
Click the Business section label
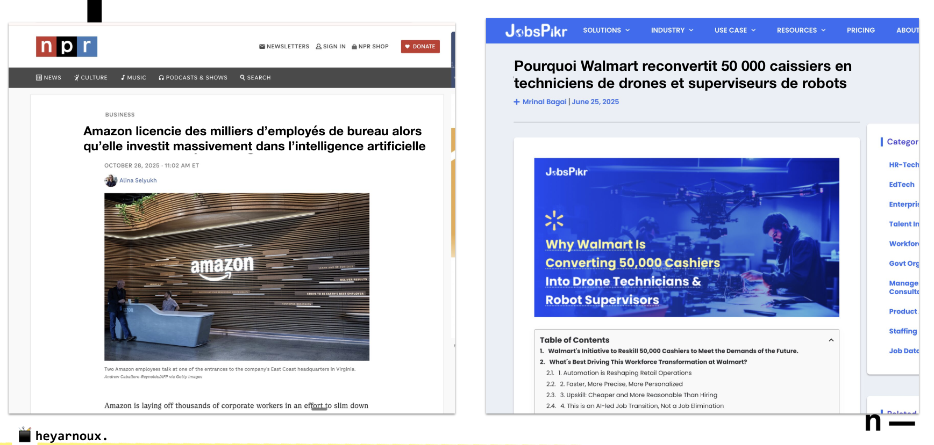tap(120, 115)
